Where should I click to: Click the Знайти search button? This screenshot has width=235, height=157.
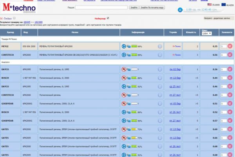tap(134, 7)
